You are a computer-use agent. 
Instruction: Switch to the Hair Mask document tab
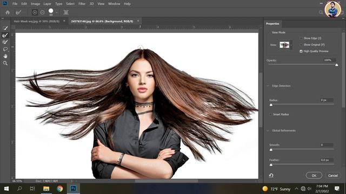point(37,21)
